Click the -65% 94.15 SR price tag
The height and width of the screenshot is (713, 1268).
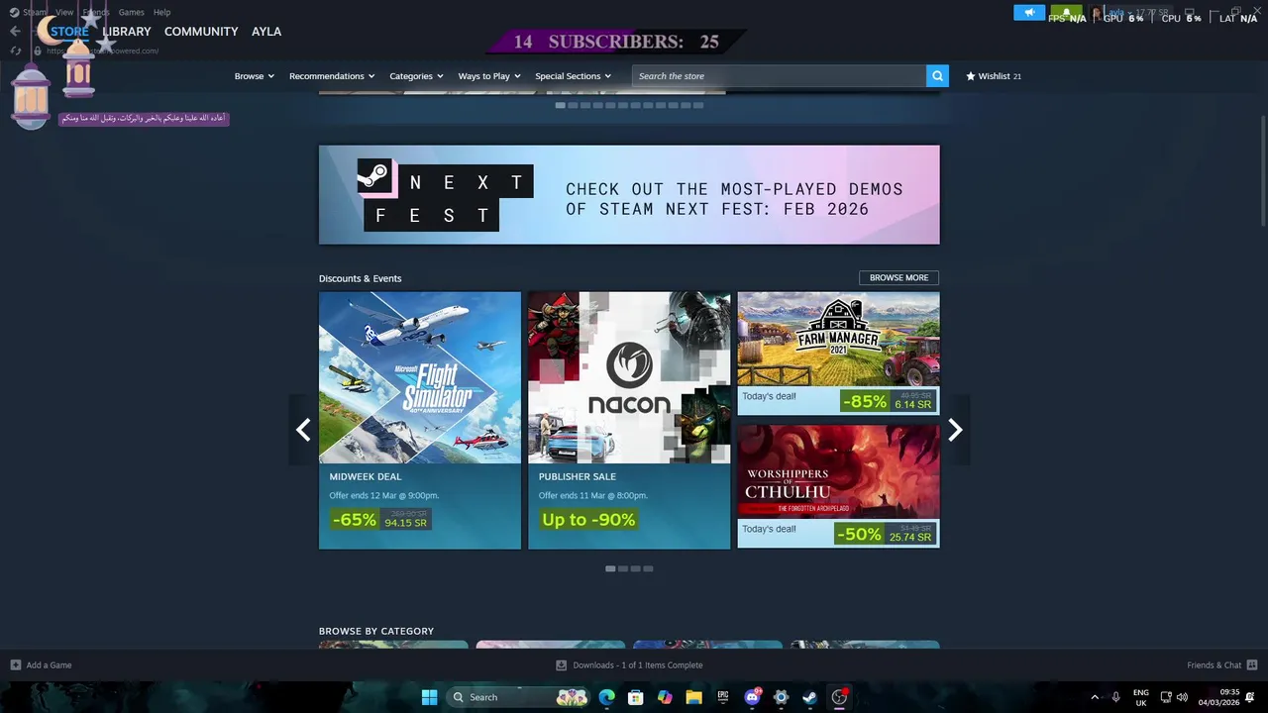click(x=380, y=520)
